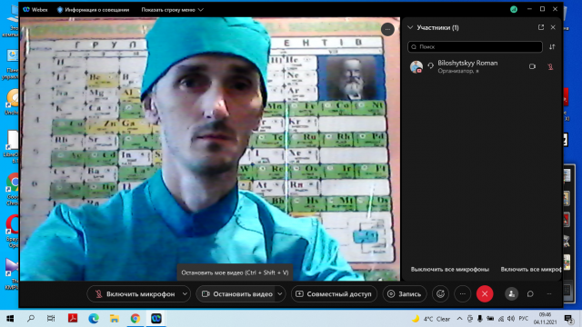Start sharing via 'Совместный доступ'

coord(334,294)
